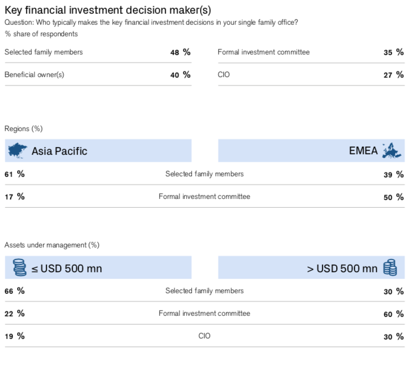Click the '≤ USD 500 mn' header label
The image size is (410, 371).
click(x=66, y=269)
